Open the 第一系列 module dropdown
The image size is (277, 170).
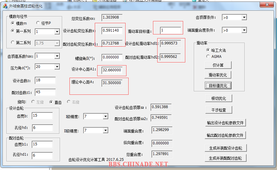[x=57, y=32]
